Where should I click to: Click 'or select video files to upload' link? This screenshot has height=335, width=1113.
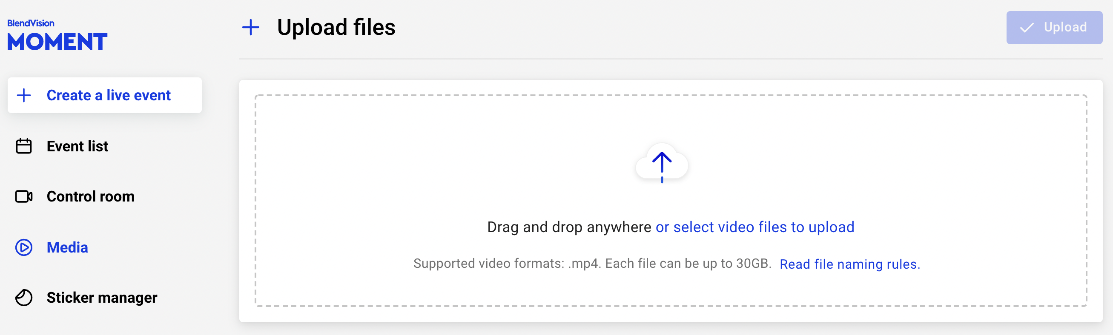point(755,227)
